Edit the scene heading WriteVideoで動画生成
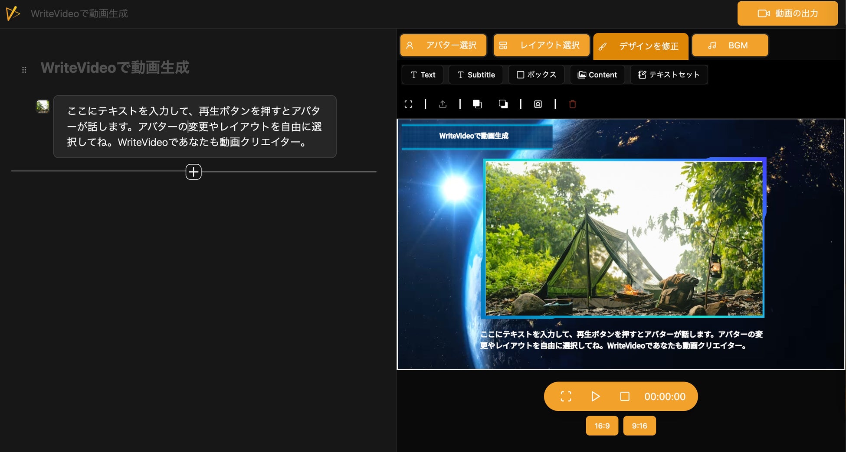The image size is (846, 452). (115, 68)
